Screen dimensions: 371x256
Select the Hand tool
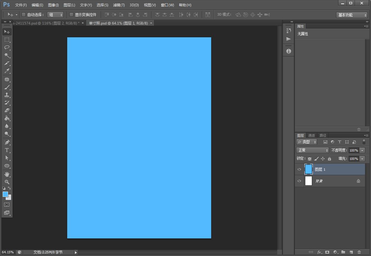tap(7, 174)
